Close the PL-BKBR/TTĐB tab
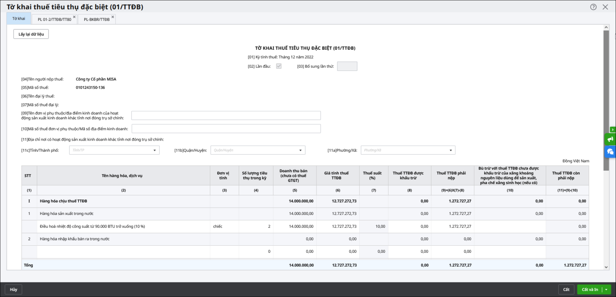 coord(113,17)
